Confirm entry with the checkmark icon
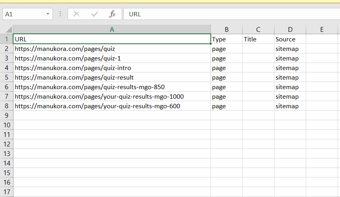The height and width of the screenshot is (197, 340). pyautogui.click(x=95, y=14)
